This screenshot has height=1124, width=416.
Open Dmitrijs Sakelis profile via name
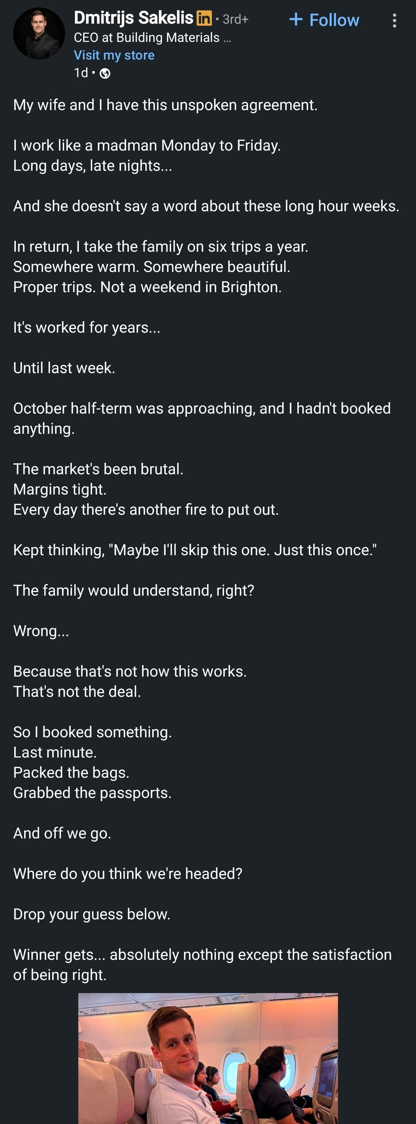(x=133, y=18)
